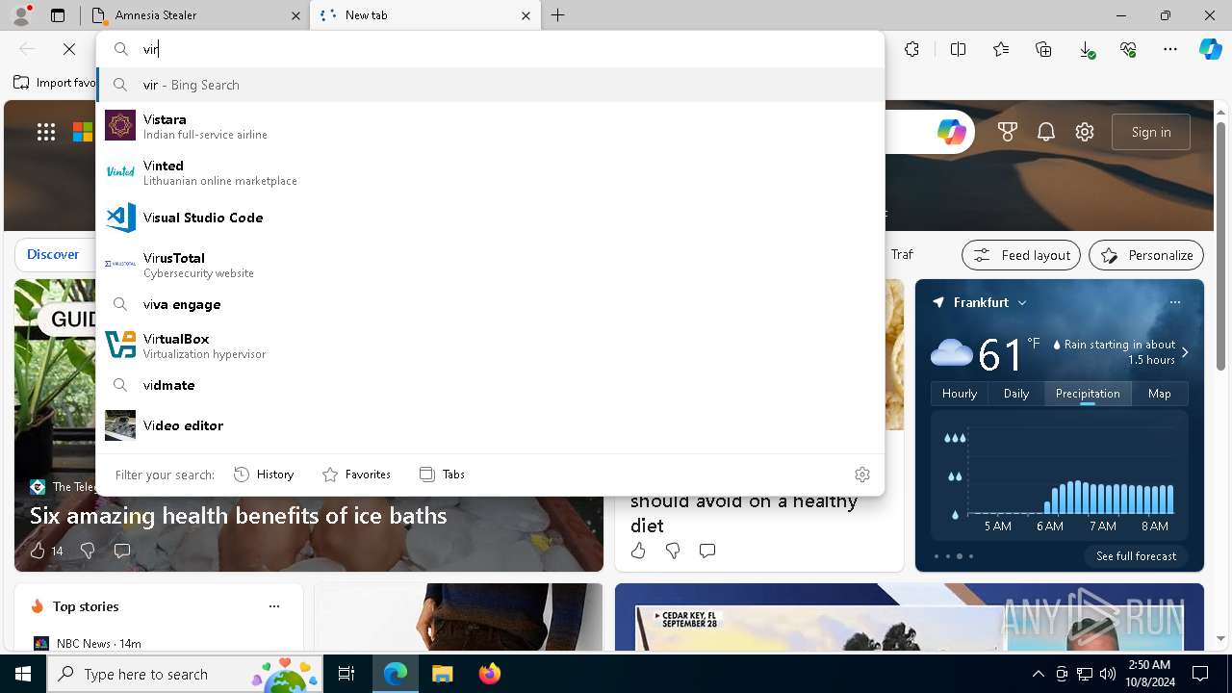Open the Collections icon
Viewport: 1232px width, 693px height.
tap(1043, 49)
